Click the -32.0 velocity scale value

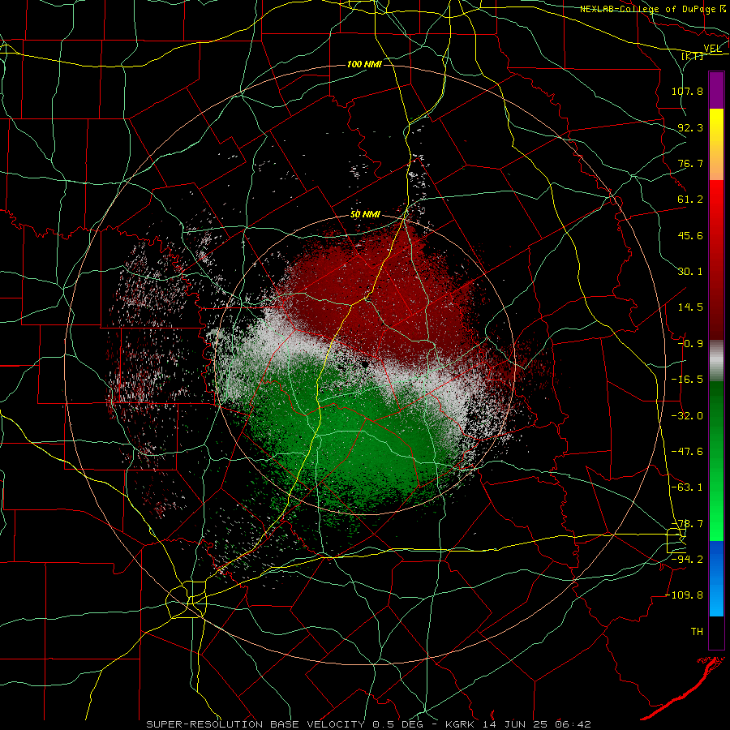687,416
